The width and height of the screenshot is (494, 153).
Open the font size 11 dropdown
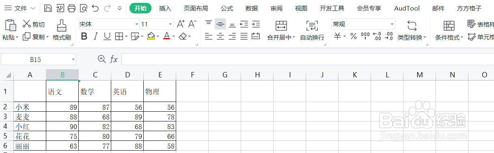[170, 24]
